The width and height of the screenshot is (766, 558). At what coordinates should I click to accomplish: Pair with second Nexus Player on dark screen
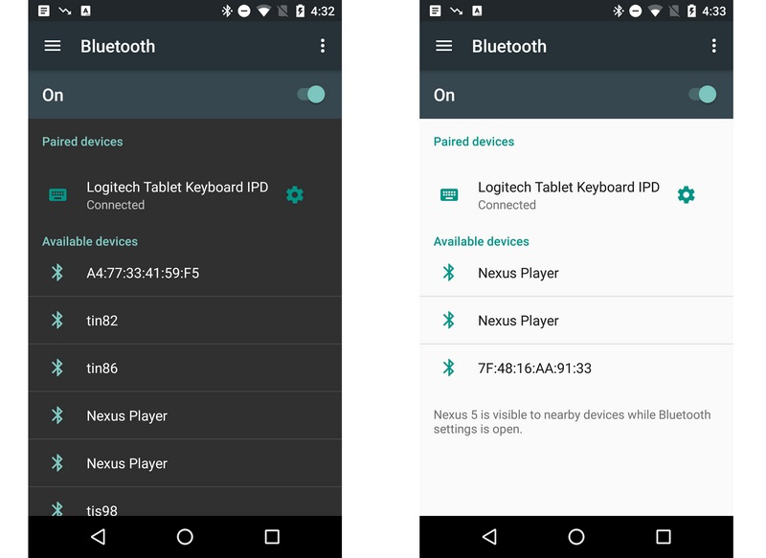click(185, 463)
